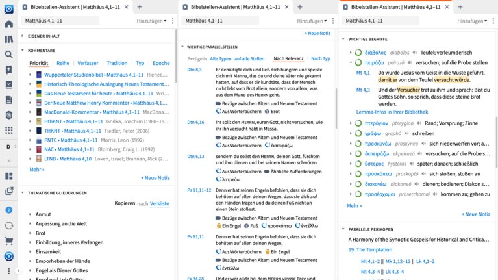Image resolution: width=498 pixels, height=280 pixels.
Task: Open the nine-dot apps grid in the sidebar
Action: tap(9, 130)
